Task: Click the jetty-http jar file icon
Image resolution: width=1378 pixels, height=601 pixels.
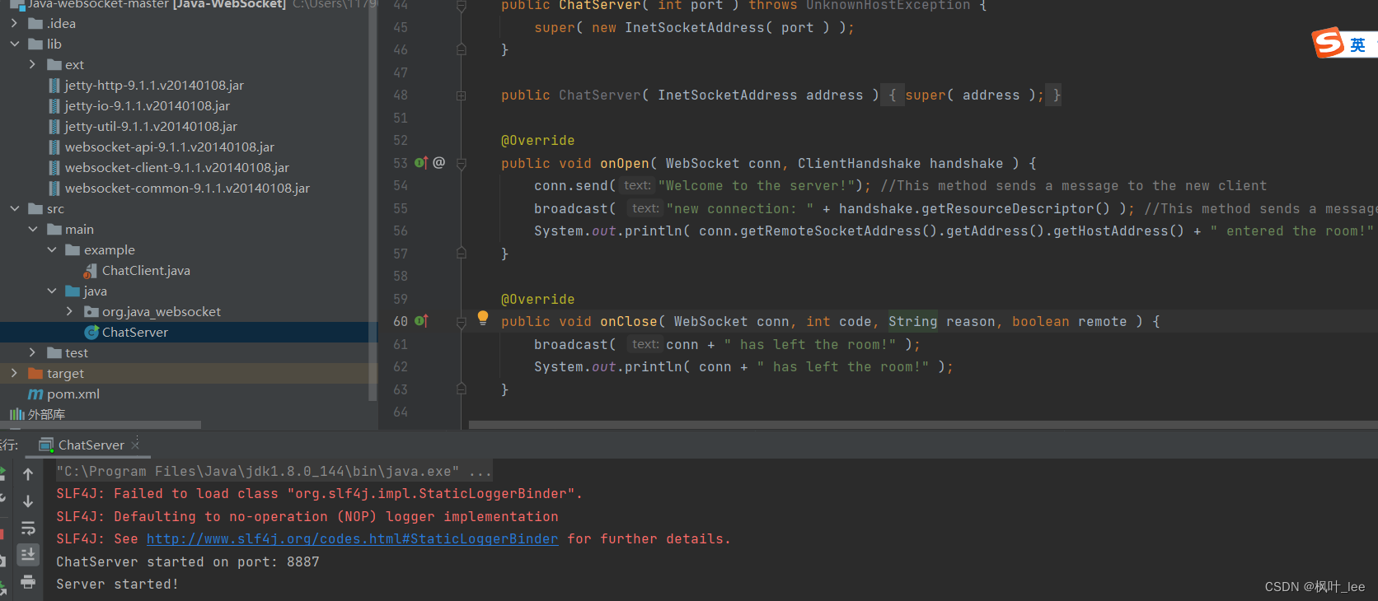Action: pyautogui.click(x=54, y=85)
